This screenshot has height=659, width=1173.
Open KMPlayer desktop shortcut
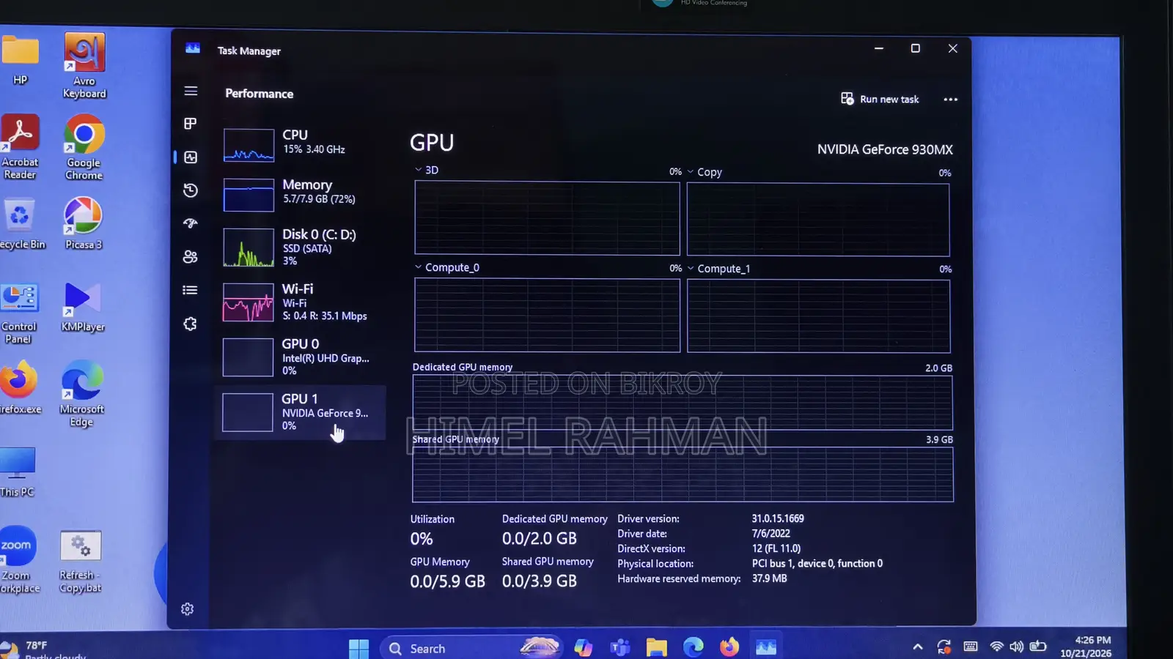point(83,308)
